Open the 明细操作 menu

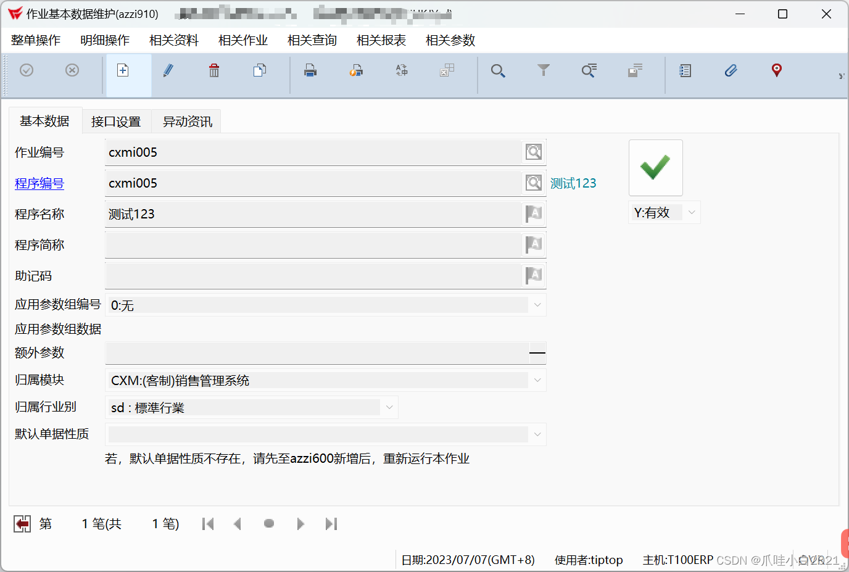[x=105, y=40]
